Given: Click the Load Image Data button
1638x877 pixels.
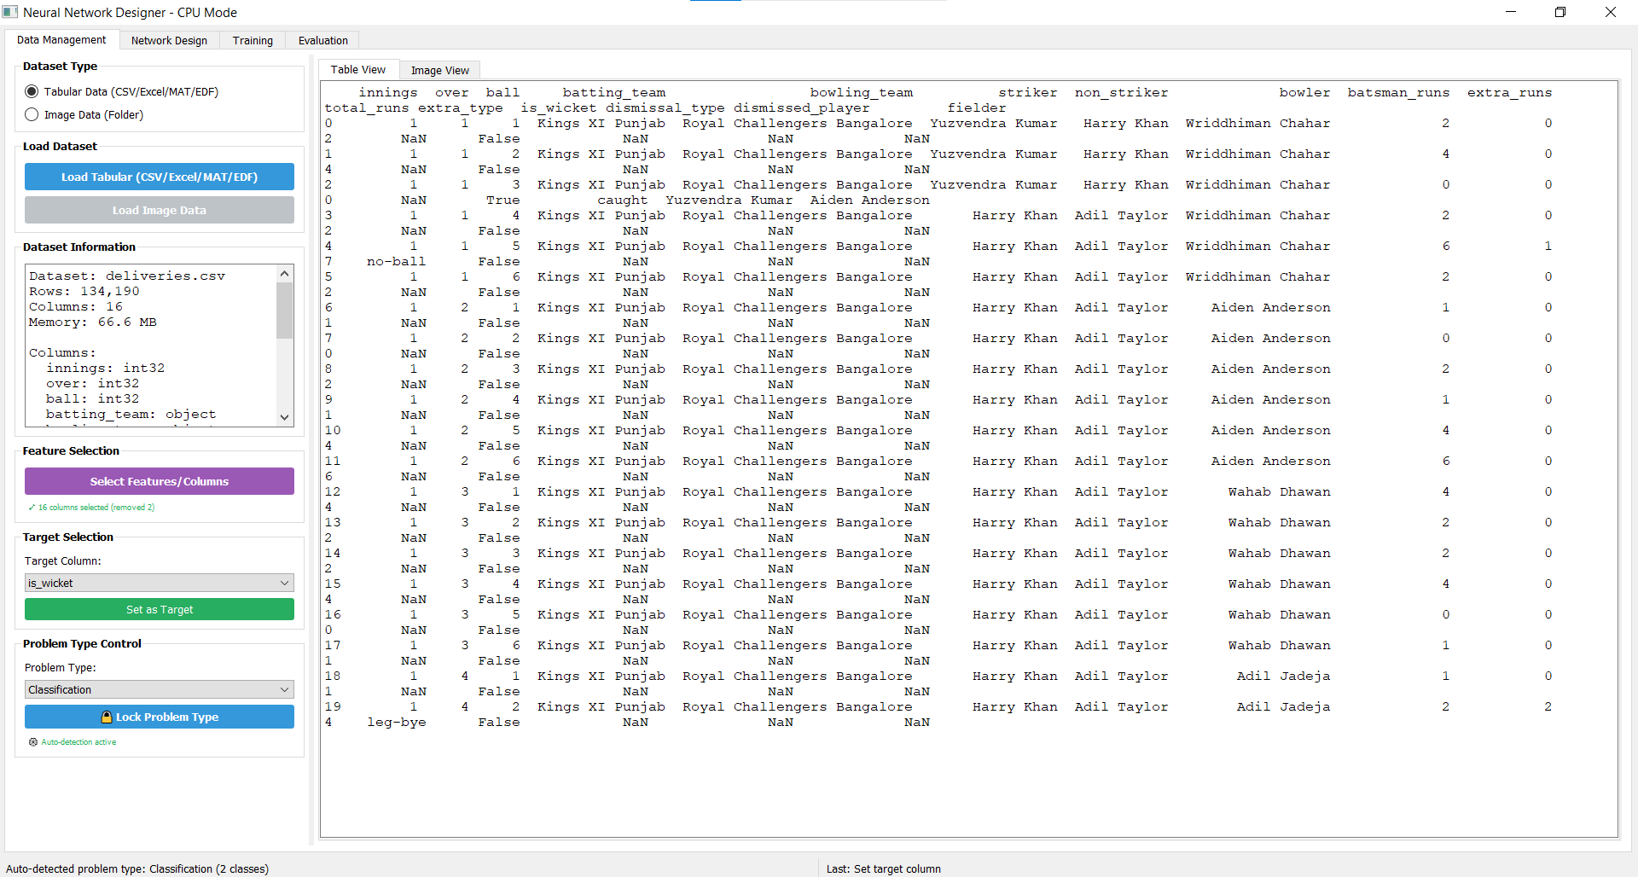Looking at the screenshot, I should tap(160, 210).
